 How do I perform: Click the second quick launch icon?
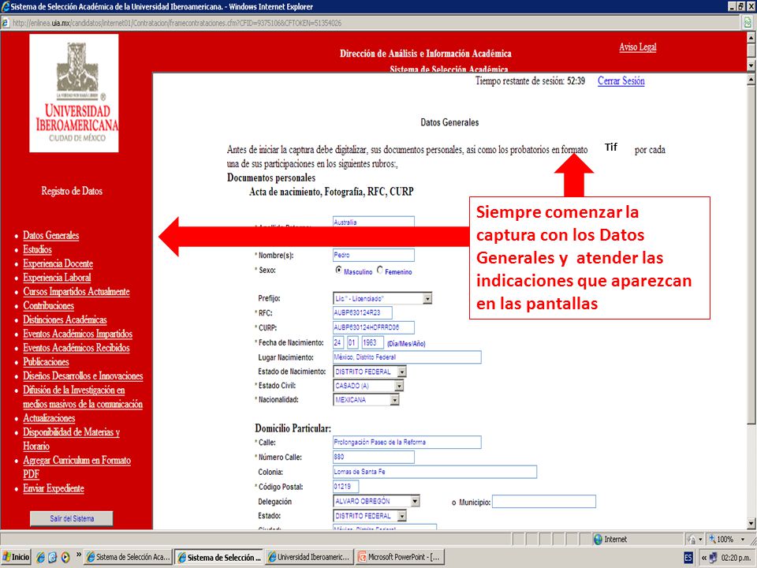click(x=53, y=557)
